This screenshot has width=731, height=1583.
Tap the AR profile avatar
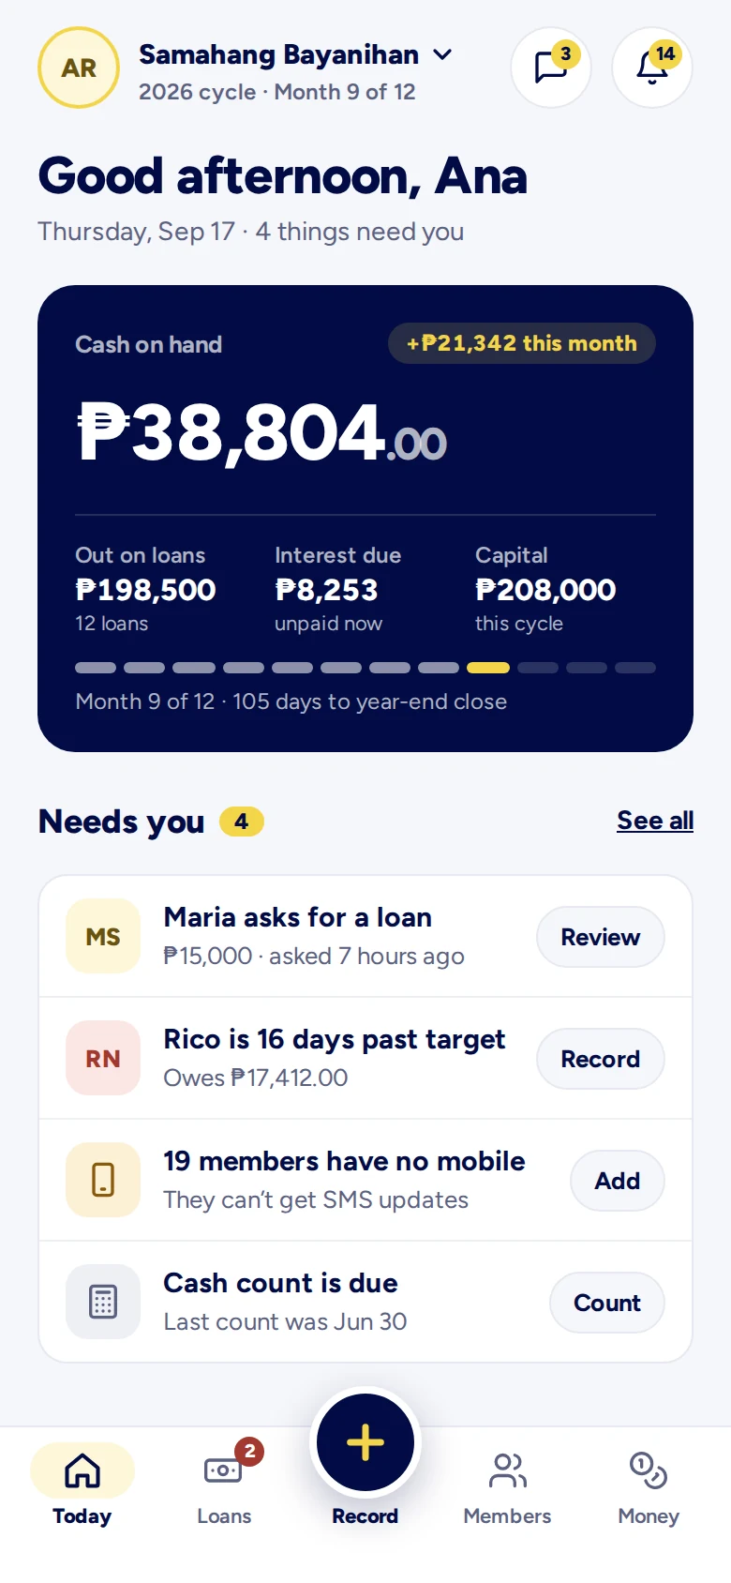79,68
